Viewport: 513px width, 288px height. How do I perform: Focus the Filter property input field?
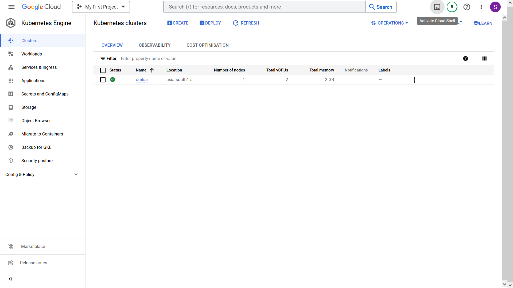click(289, 58)
